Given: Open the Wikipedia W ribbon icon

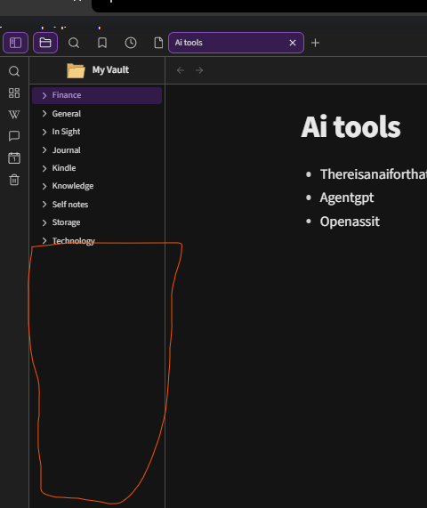Looking at the screenshot, I should pyautogui.click(x=14, y=115).
